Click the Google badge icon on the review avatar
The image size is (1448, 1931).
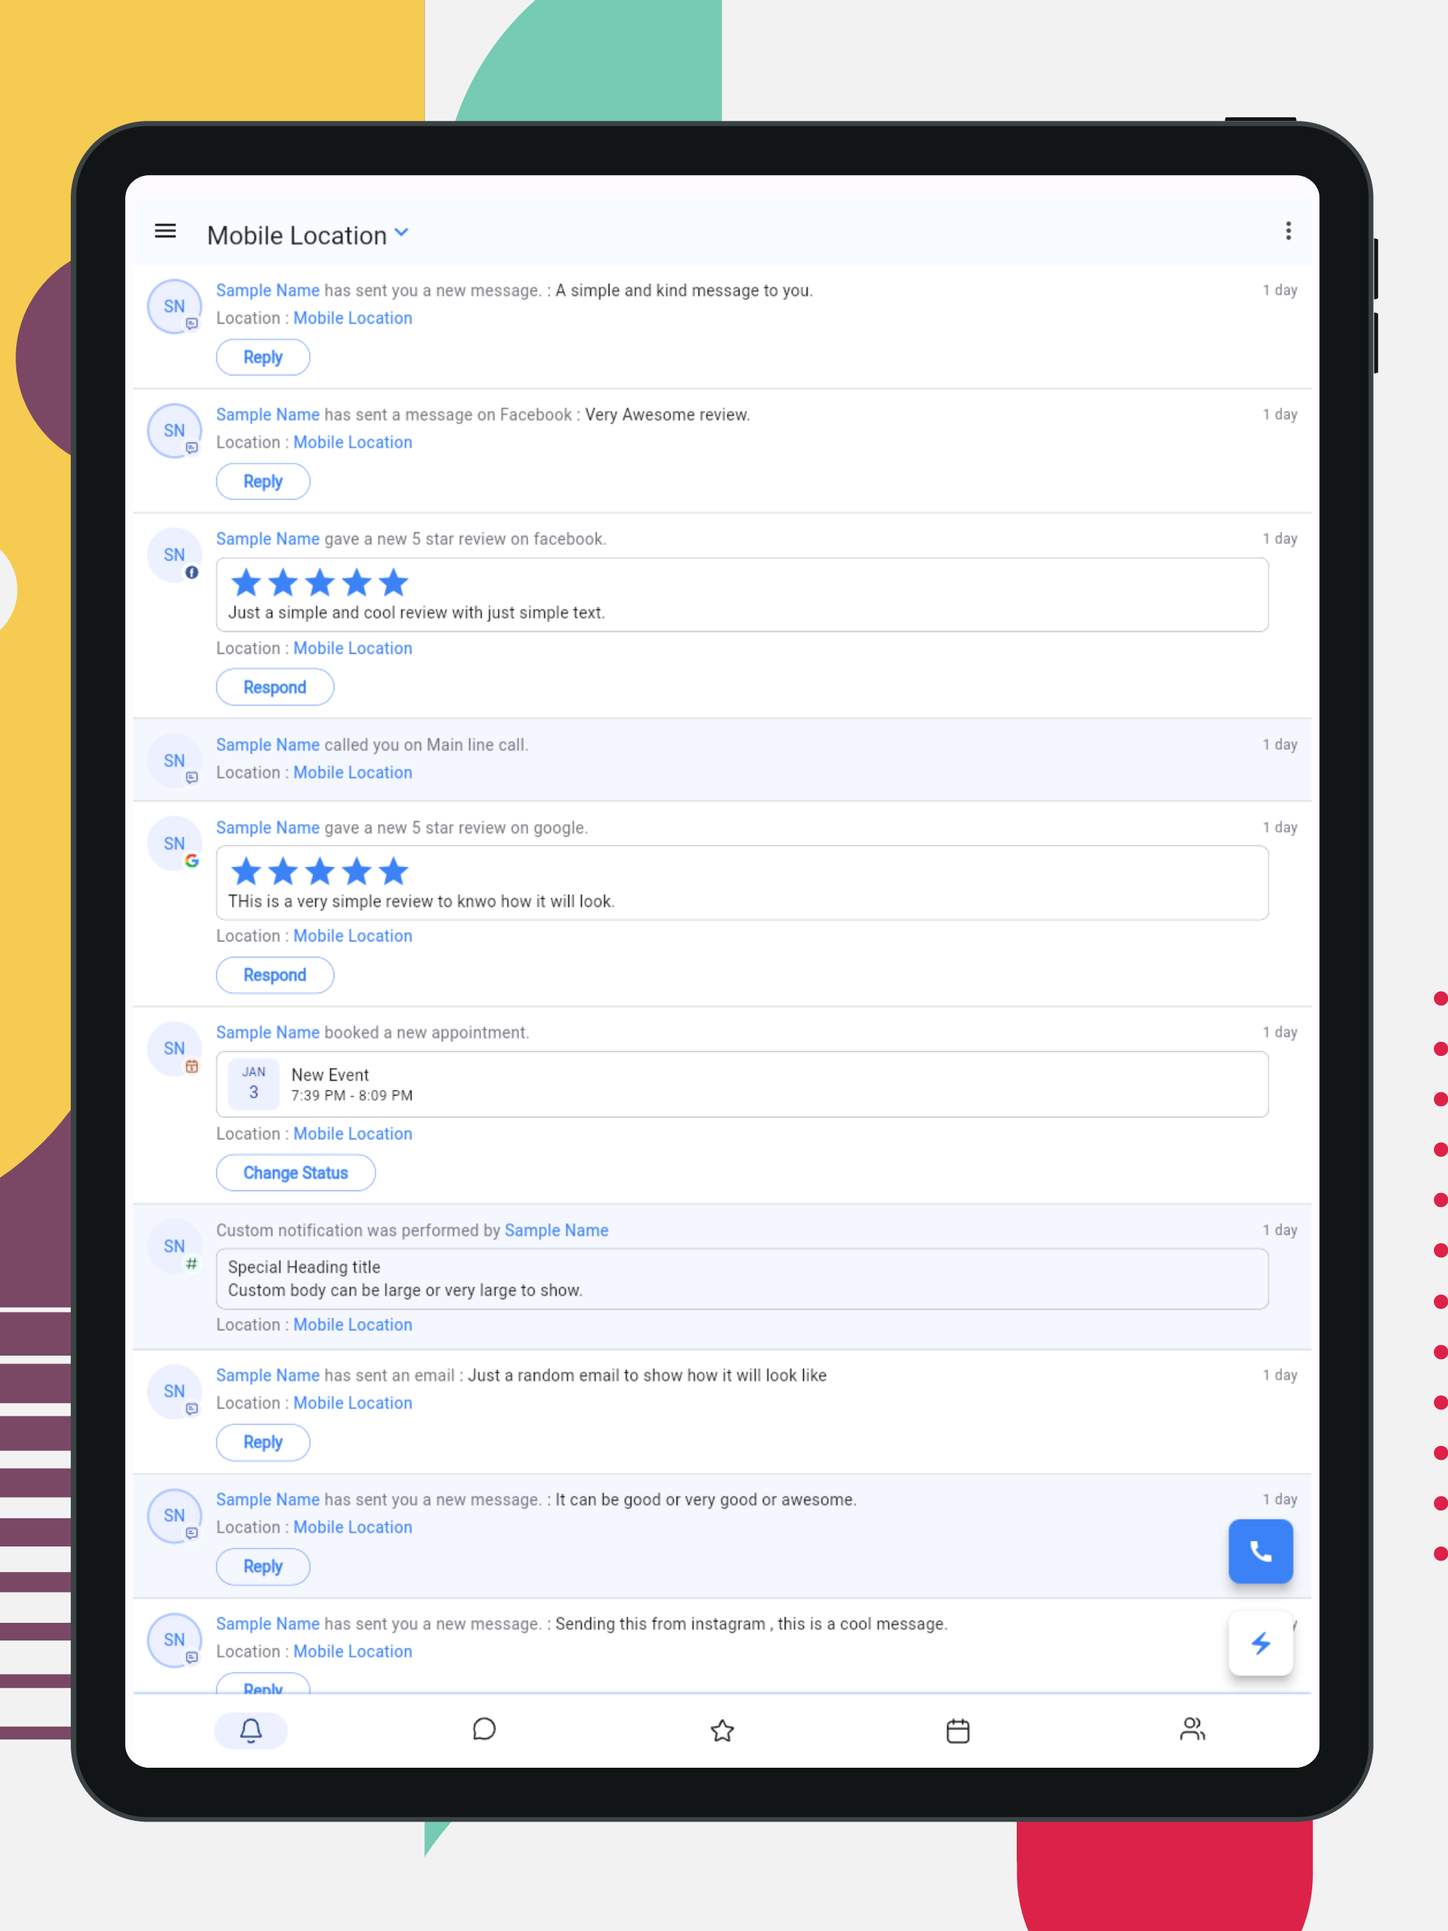click(x=192, y=861)
